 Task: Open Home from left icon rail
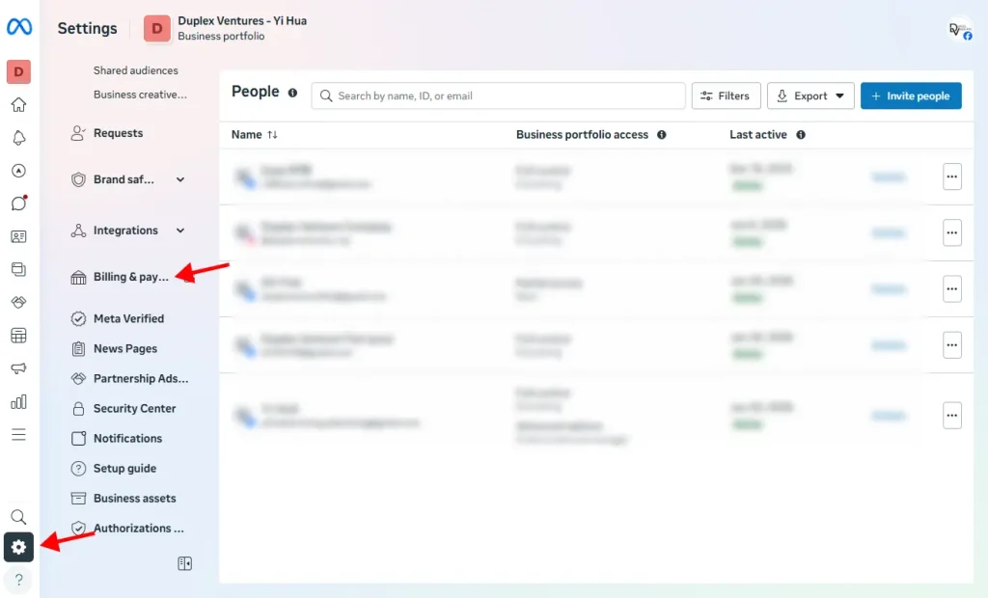[18, 105]
